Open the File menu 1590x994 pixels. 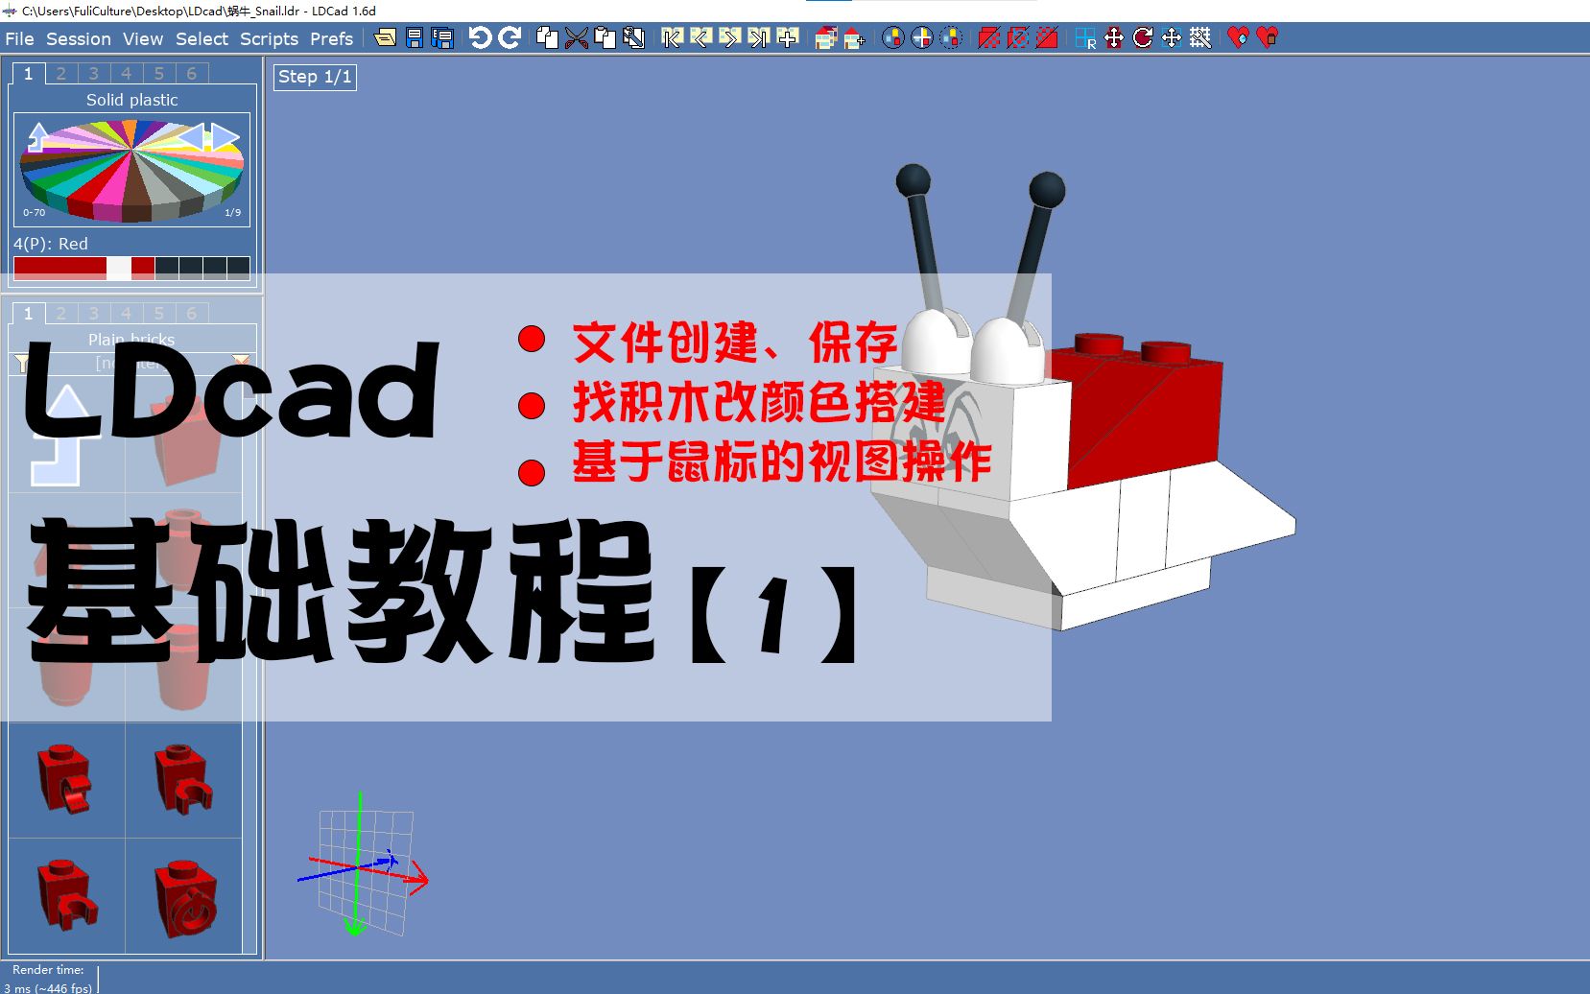[x=19, y=38]
